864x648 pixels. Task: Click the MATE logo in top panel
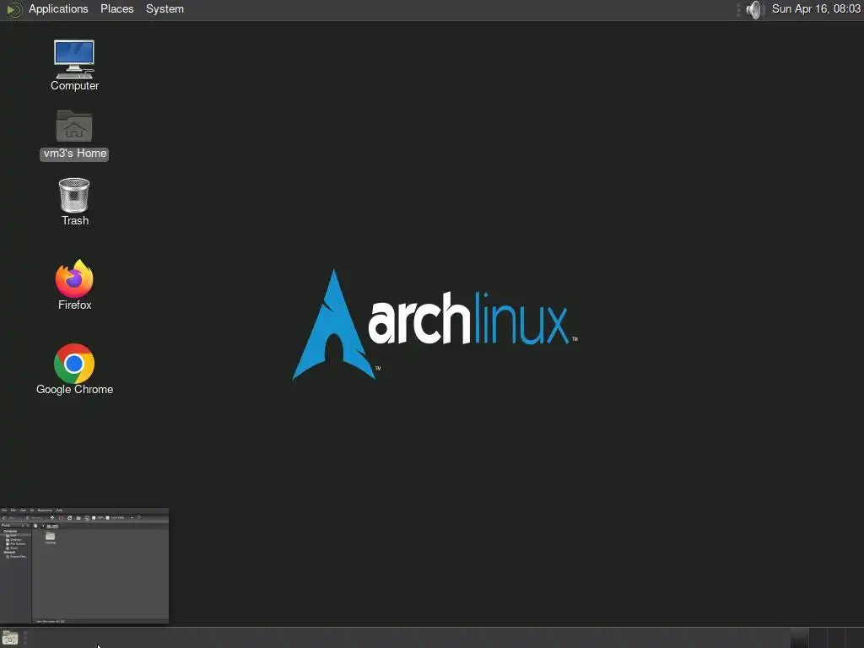click(13, 9)
